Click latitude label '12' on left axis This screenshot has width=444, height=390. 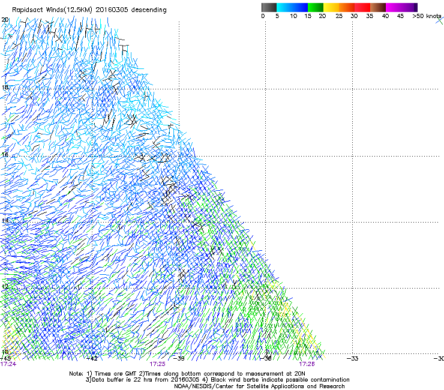(x=5, y=286)
